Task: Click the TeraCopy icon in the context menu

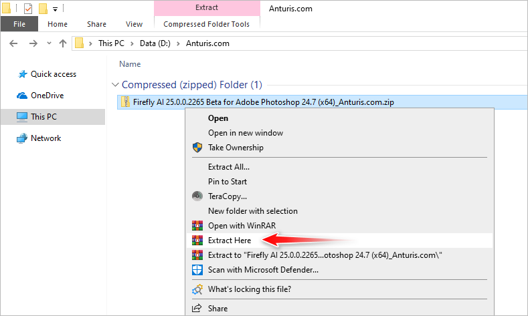Action: [197, 196]
